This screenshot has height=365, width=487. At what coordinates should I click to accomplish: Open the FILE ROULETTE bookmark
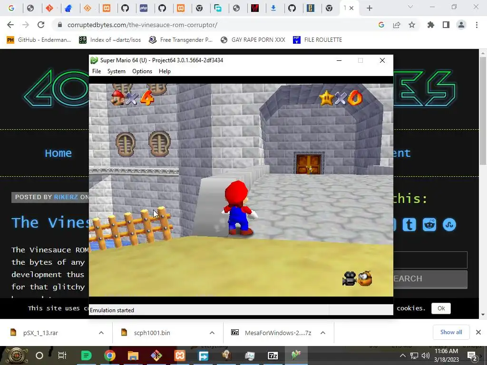pyautogui.click(x=317, y=40)
